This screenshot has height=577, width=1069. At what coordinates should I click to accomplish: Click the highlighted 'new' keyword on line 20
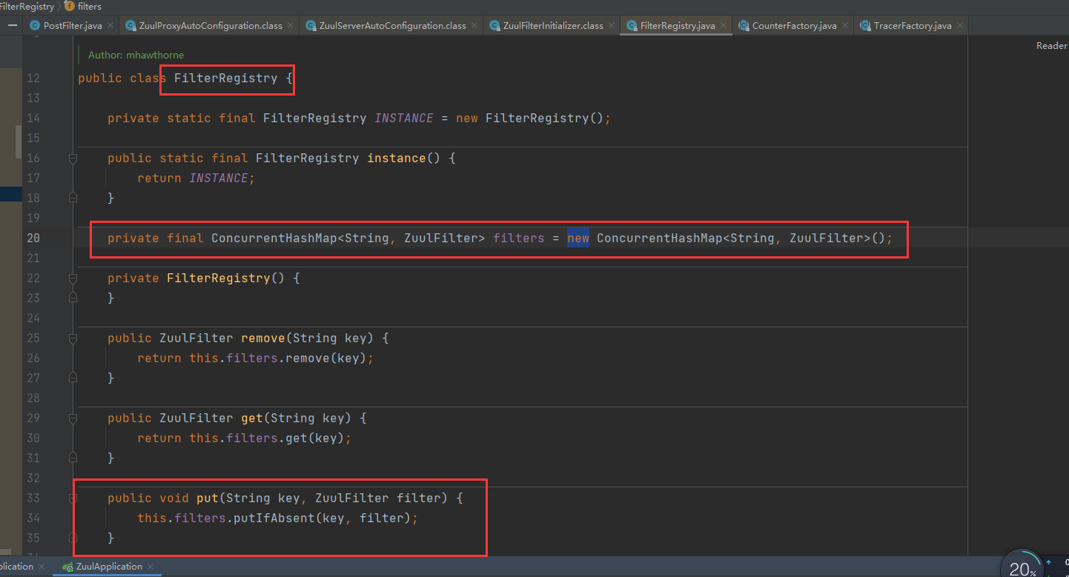pos(578,239)
